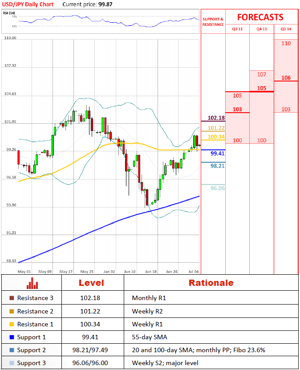This screenshot has width=300, height=370.
Task: Click the Support 1 row label
Action: tap(31, 337)
